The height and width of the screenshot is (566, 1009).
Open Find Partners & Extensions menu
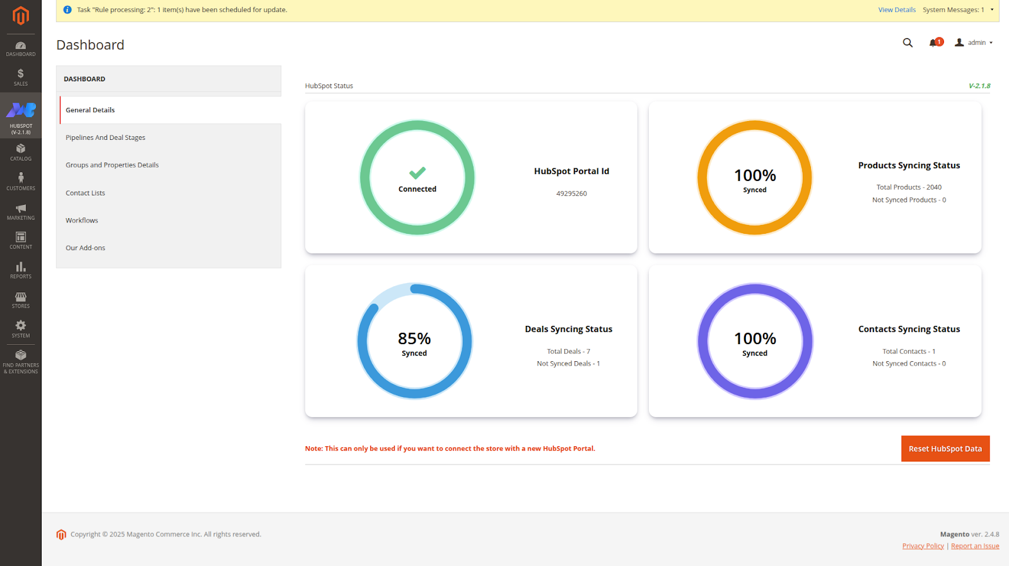[21, 362]
